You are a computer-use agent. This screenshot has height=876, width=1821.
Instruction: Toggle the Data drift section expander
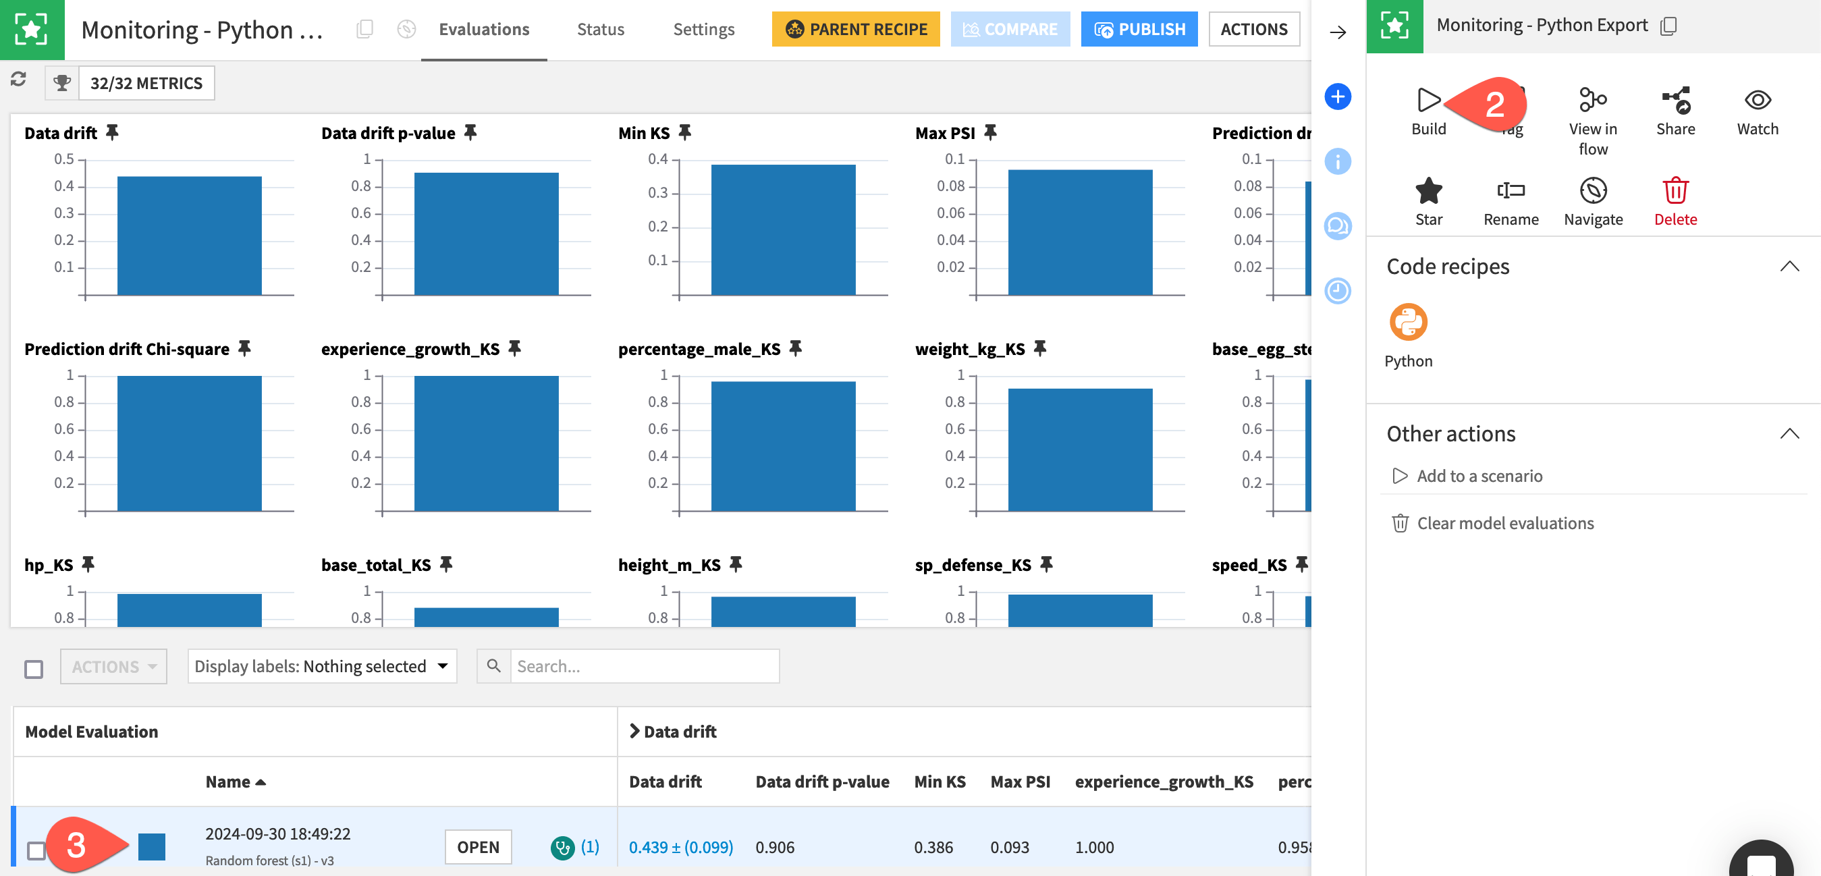click(635, 731)
